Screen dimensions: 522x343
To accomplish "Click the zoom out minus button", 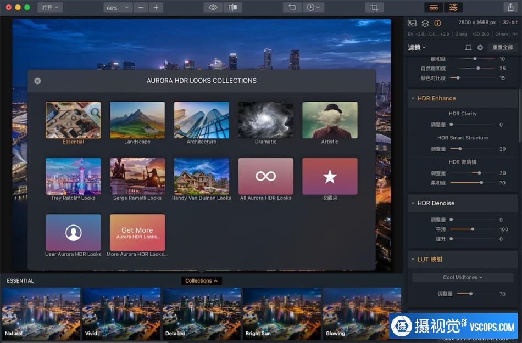I will click(141, 8).
